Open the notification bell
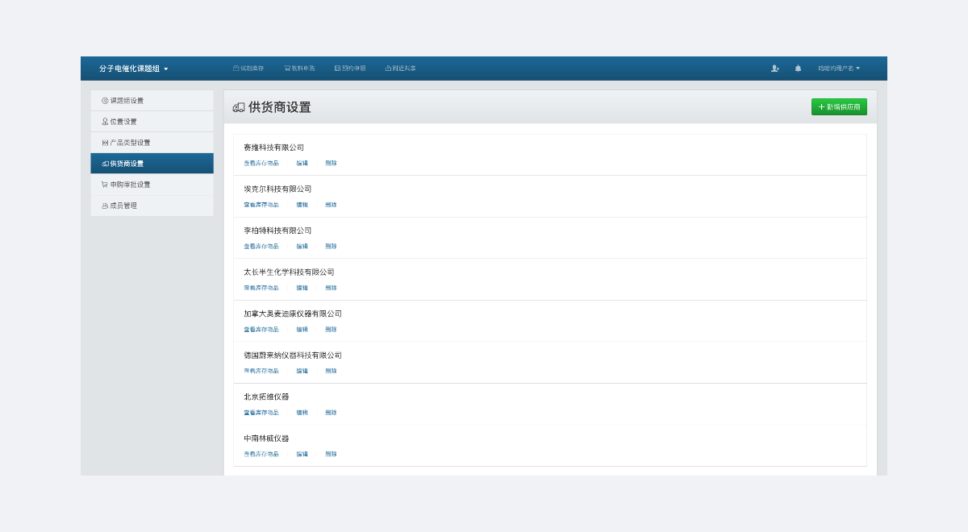Screen dimensions: 968x532 click(x=798, y=69)
